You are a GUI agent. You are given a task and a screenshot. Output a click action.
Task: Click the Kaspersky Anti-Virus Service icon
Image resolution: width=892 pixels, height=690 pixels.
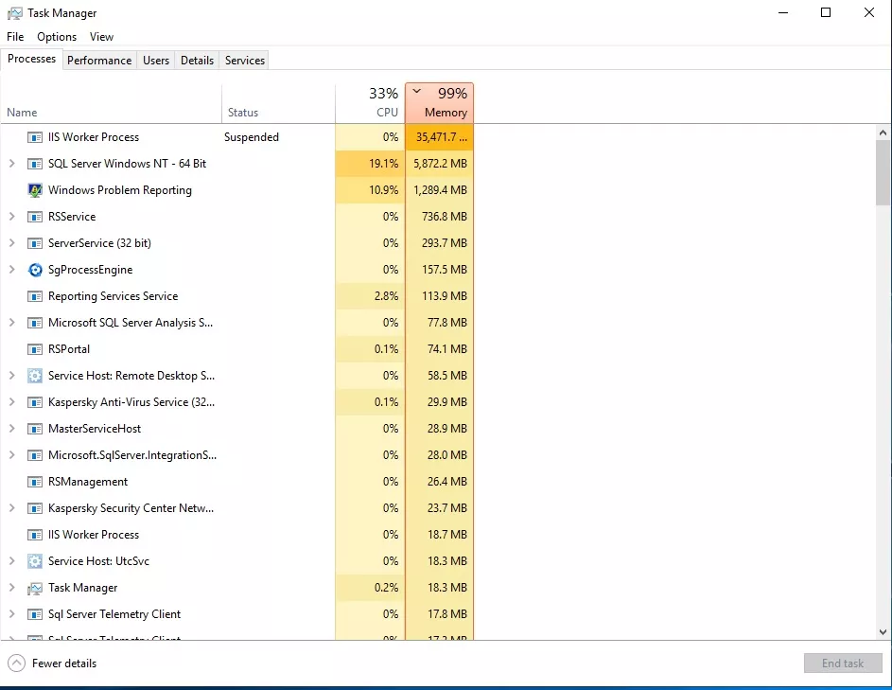35,402
